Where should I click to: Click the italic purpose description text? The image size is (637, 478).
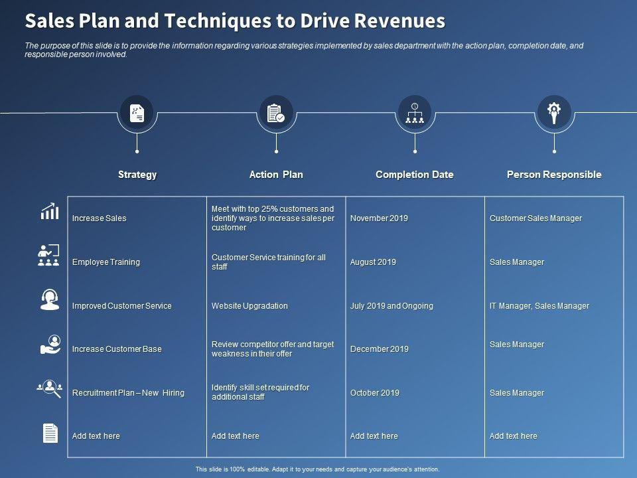[x=304, y=50]
